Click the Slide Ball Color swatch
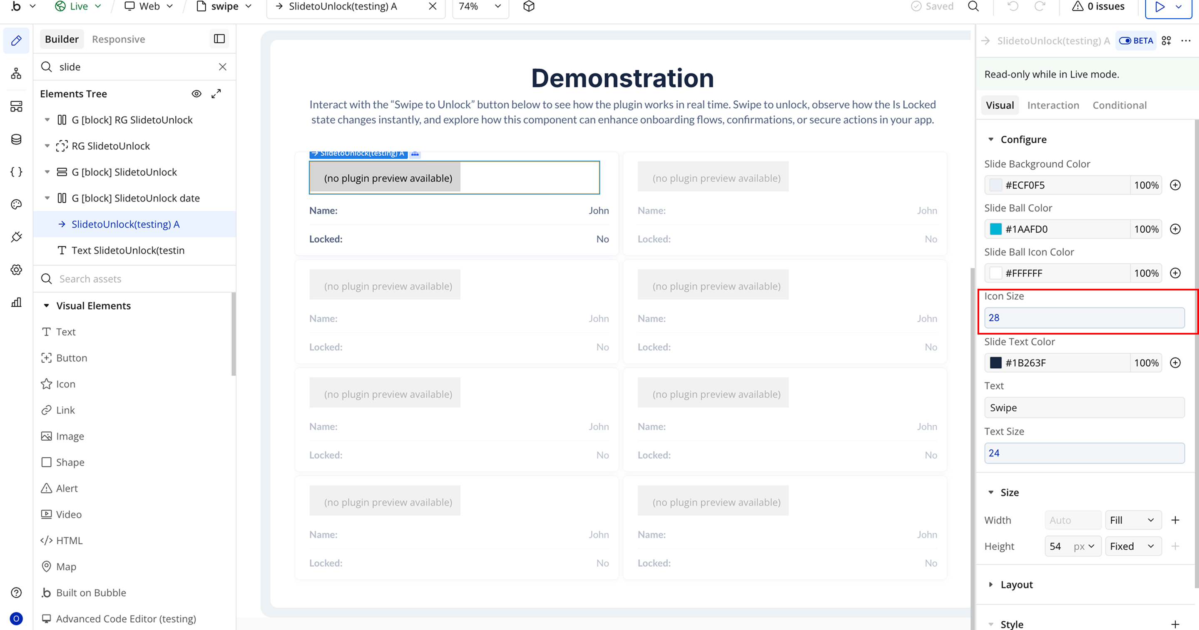Viewport: 1199px width, 630px height. 995,229
